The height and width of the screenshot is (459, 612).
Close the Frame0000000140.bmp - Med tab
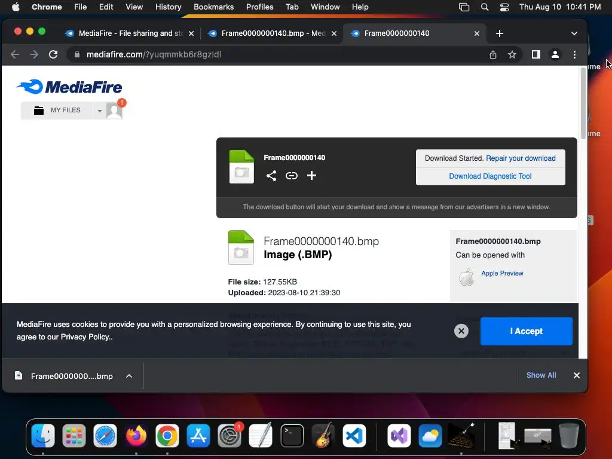pos(334,33)
